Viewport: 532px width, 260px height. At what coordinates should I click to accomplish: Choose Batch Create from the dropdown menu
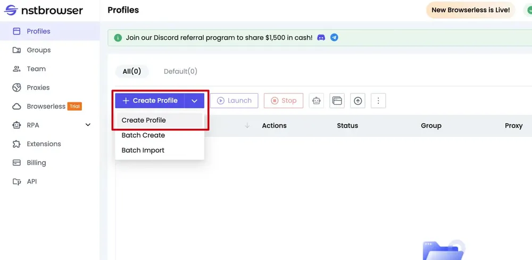pos(143,135)
